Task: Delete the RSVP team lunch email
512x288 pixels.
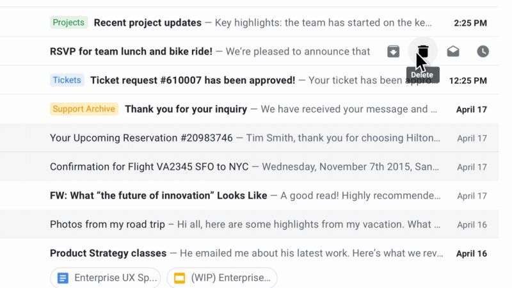Action: tap(423, 51)
